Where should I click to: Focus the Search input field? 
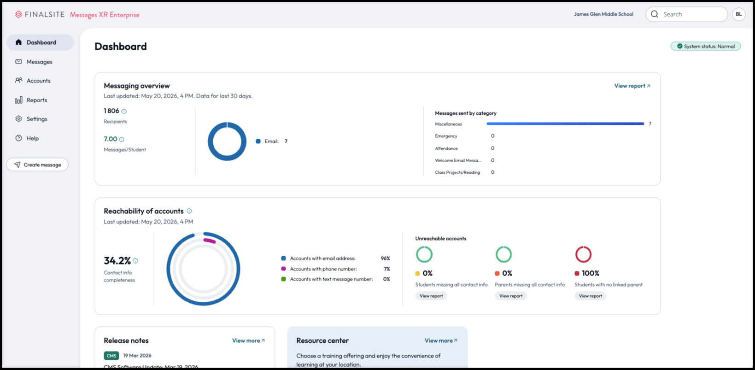coord(686,14)
